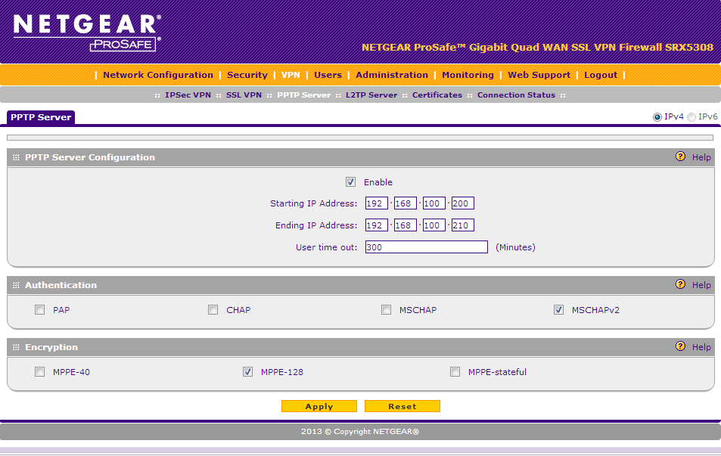Select the IPv6 radio button
Screen dimensions: 721x456
pos(691,117)
